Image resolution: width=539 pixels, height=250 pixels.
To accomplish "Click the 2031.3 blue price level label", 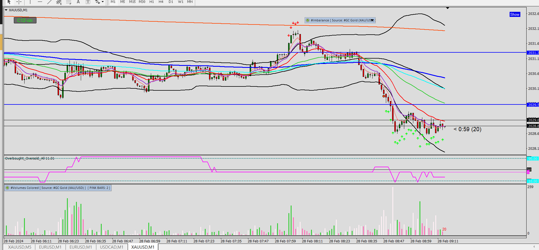I will [x=533, y=53].
